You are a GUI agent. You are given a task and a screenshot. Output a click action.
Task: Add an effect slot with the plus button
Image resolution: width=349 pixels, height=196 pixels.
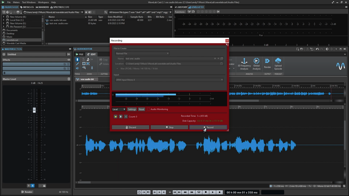coord(4,73)
